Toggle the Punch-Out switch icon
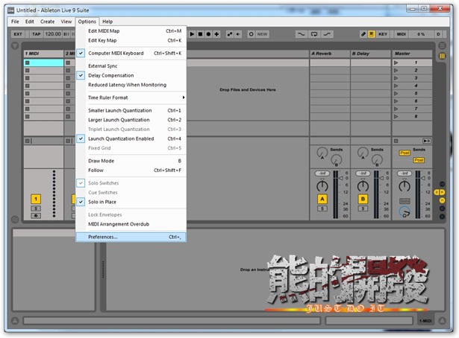This screenshot has width=459, height=338. tap(328, 34)
